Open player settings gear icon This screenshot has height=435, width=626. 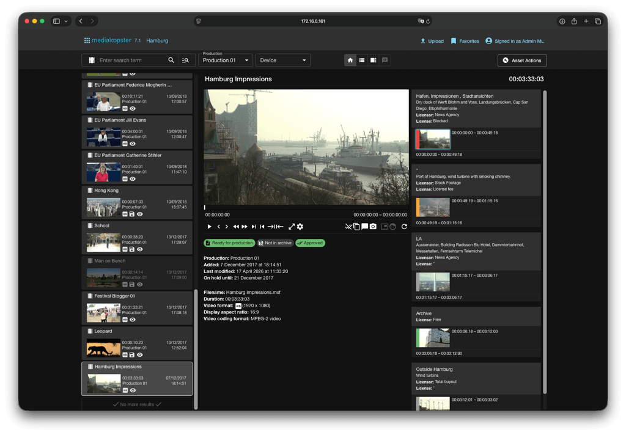pyautogui.click(x=300, y=227)
